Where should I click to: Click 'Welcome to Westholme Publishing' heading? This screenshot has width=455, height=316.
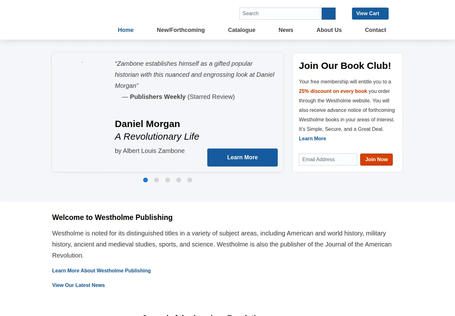tap(112, 217)
